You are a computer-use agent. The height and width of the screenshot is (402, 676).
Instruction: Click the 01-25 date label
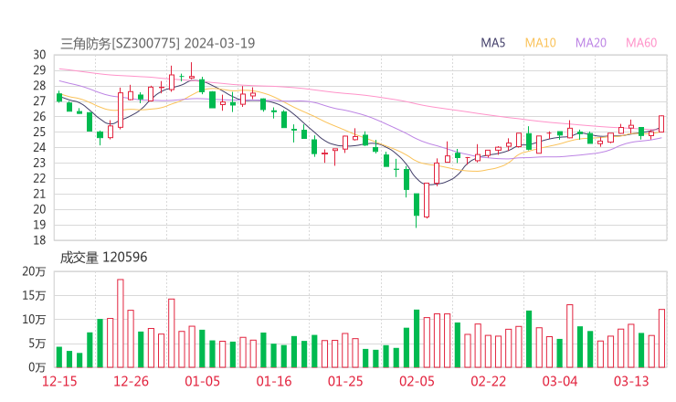(345, 381)
